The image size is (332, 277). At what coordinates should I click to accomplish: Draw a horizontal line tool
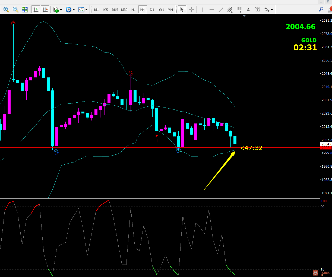click(x=212, y=10)
